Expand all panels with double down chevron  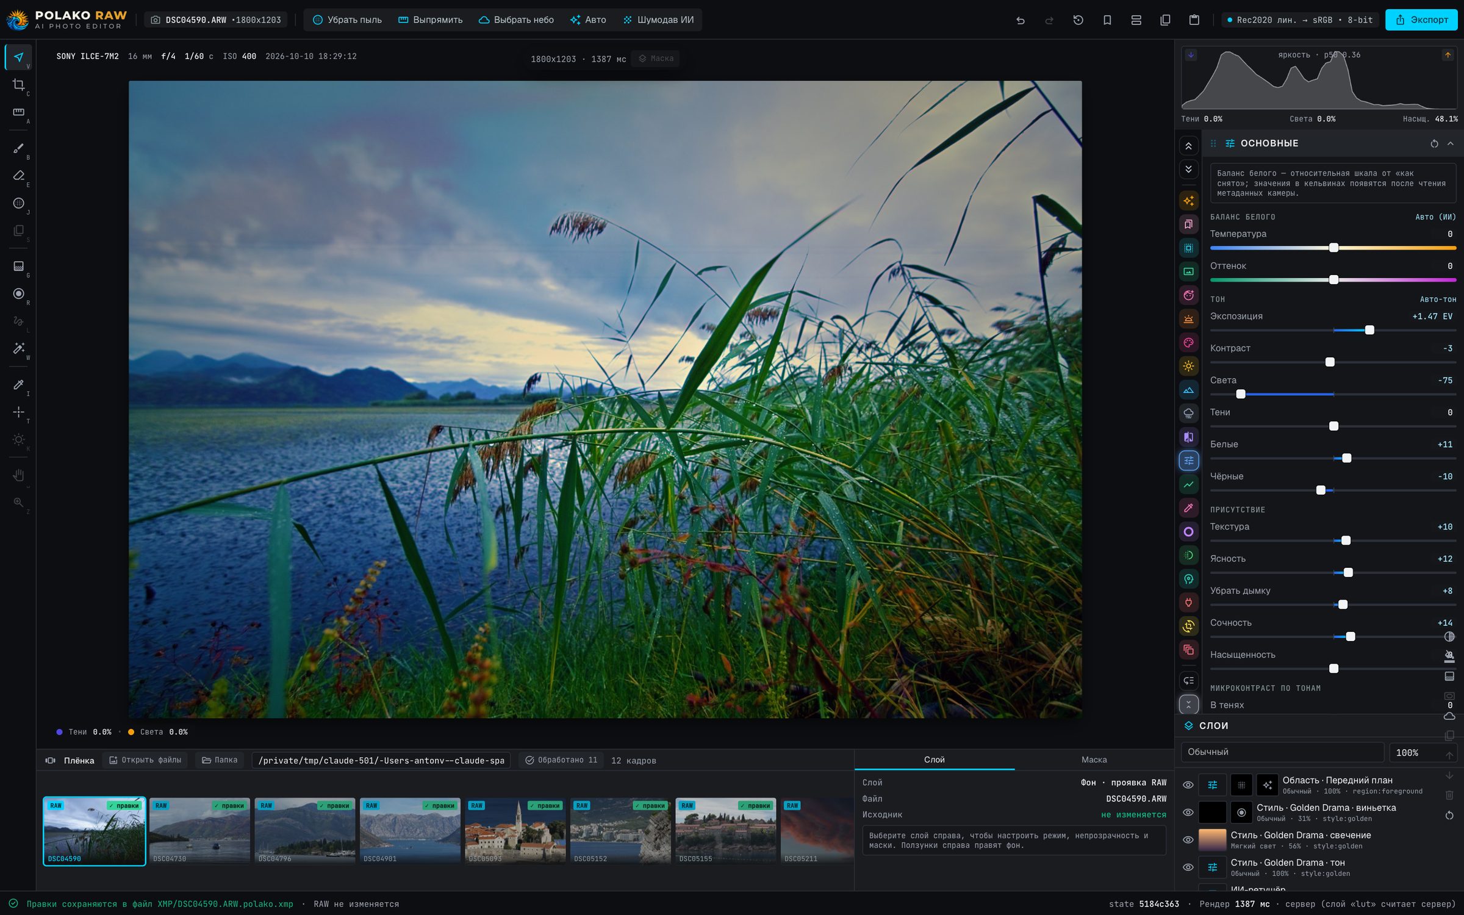tap(1188, 169)
